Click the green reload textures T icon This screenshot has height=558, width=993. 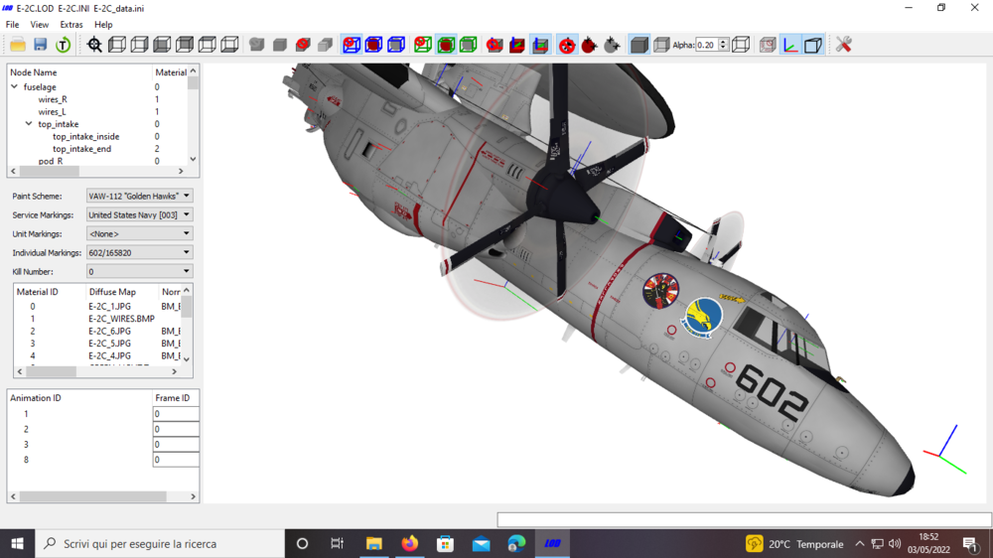pyautogui.click(x=63, y=45)
